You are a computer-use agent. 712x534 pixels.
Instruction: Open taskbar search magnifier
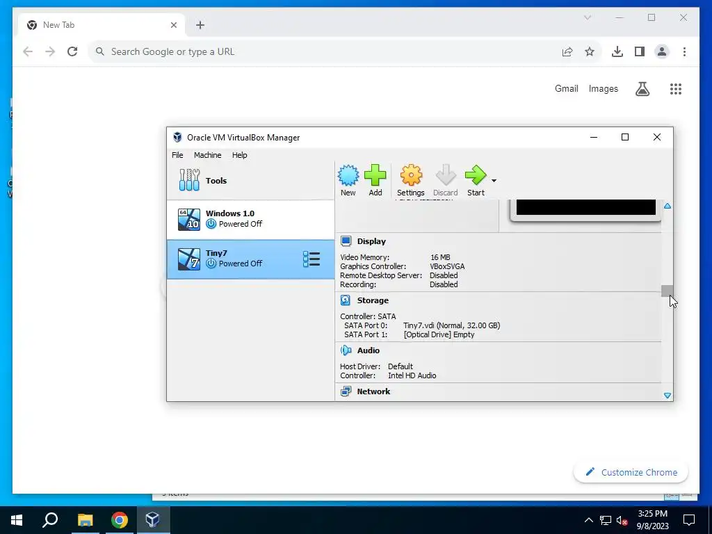(50, 520)
